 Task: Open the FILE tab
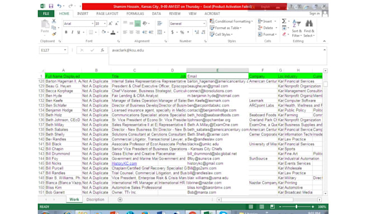(46, 13)
